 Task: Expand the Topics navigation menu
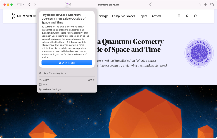coord(143,16)
